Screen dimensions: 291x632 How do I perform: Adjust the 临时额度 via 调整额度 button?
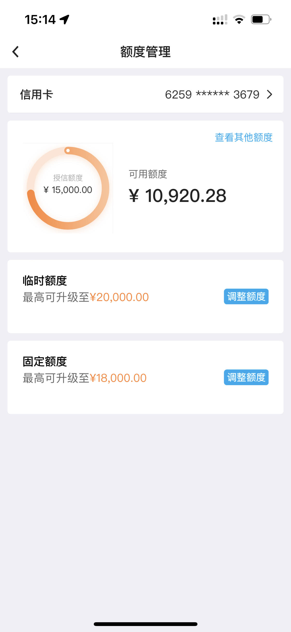tap(246, 296)
